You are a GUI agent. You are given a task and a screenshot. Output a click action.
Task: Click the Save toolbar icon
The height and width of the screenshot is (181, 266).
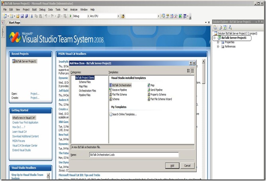(x=22, y=16)
